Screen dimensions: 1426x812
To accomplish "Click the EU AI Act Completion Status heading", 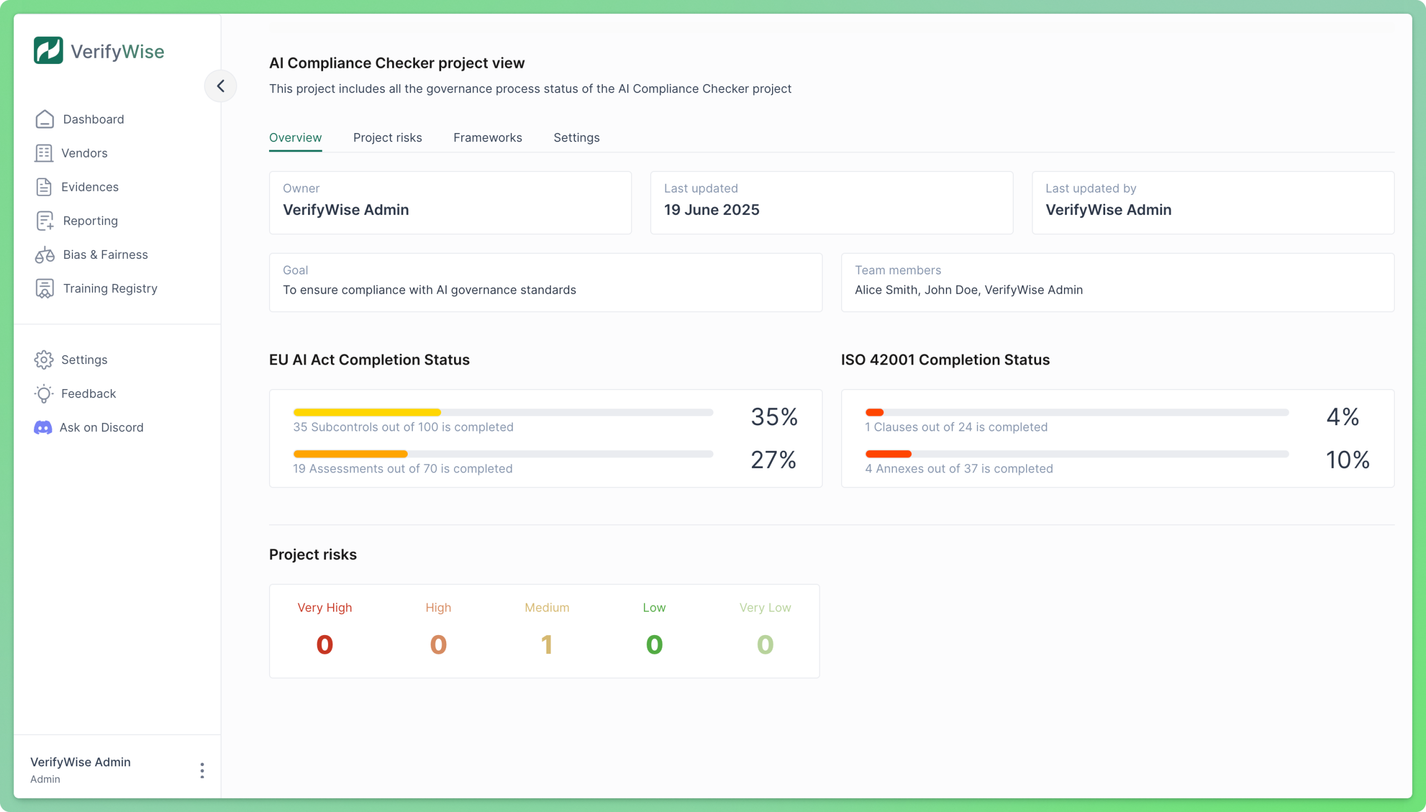I will (x=369, y=360).
